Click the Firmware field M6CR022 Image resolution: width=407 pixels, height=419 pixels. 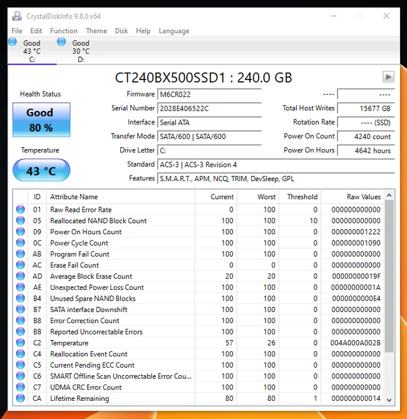point(209,95)
